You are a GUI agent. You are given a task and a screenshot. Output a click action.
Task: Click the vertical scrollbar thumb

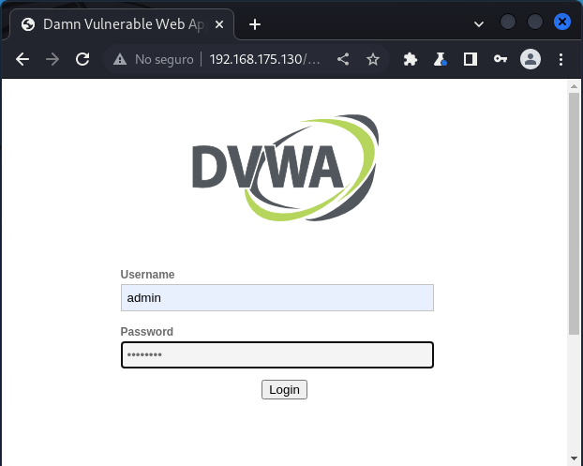pyautogui.click(x=574, y=213)
